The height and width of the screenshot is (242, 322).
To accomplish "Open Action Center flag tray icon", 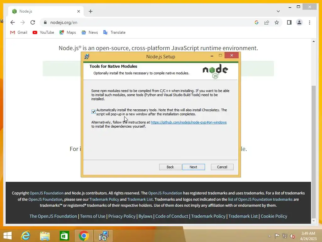I will coord(277,236).
